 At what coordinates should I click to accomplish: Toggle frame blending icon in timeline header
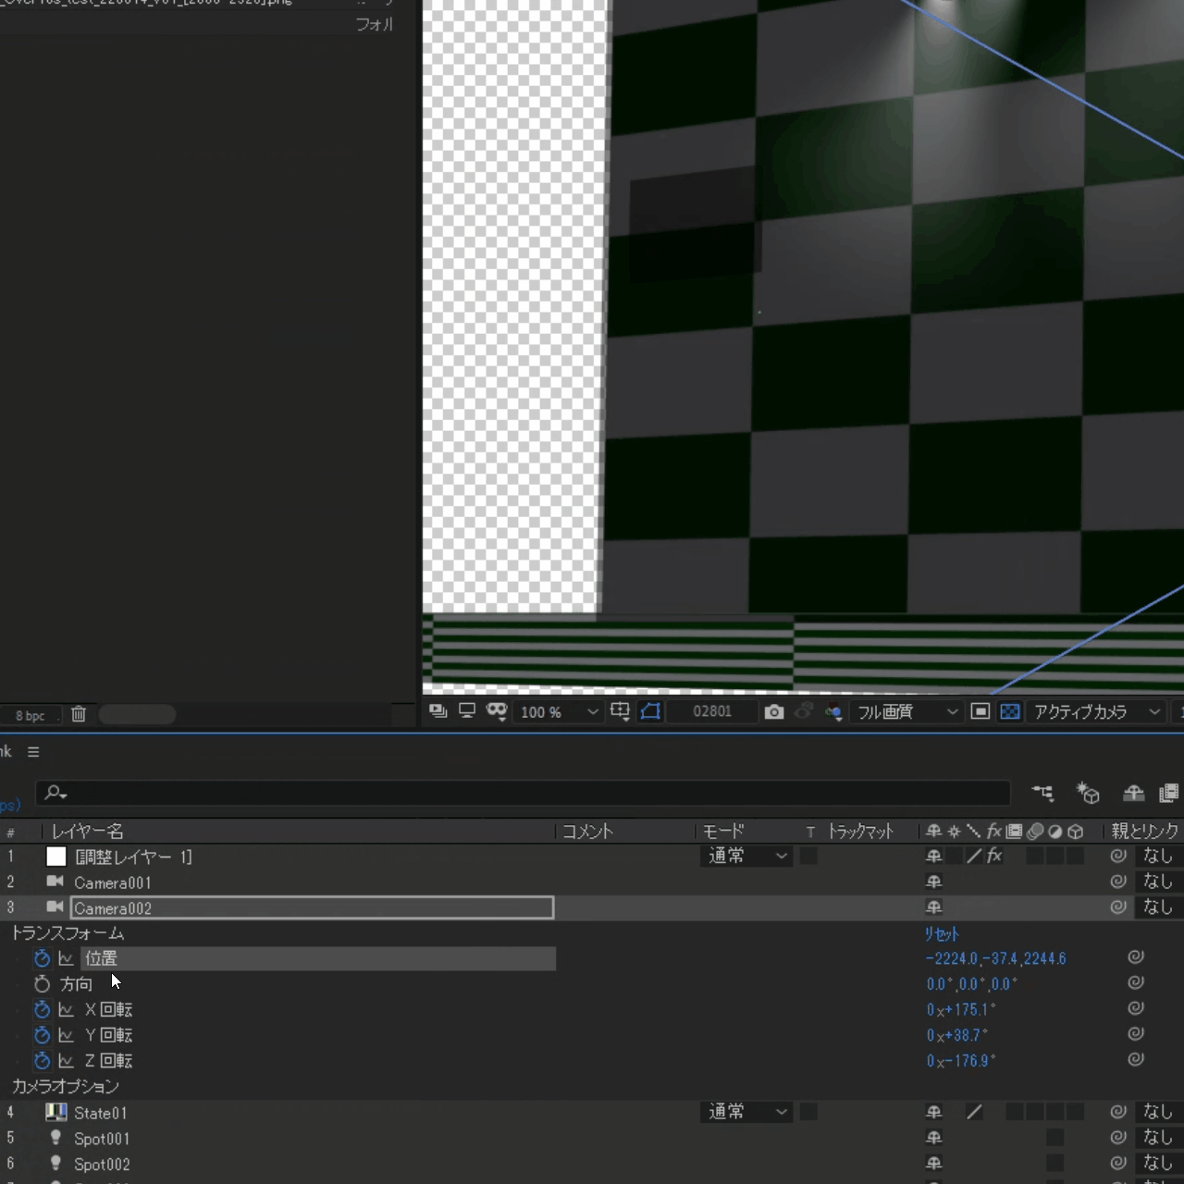(x=1169, y=793)
